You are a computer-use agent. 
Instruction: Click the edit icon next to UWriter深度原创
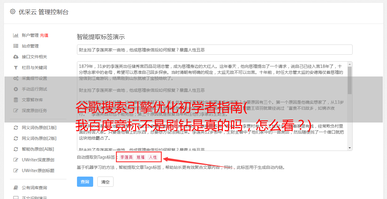point(16,160)
